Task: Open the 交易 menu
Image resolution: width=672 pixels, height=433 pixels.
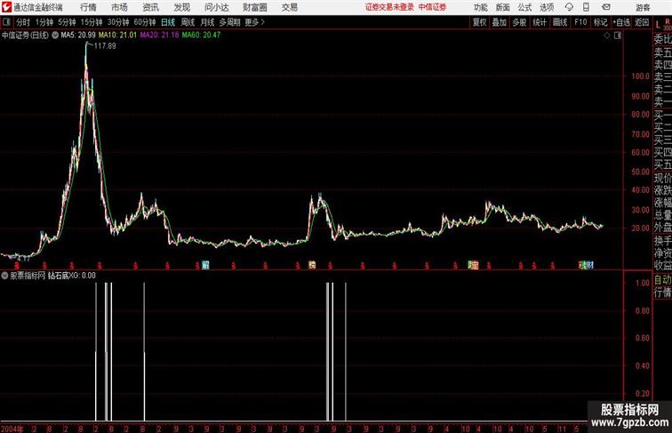Action: click(289, 7)
